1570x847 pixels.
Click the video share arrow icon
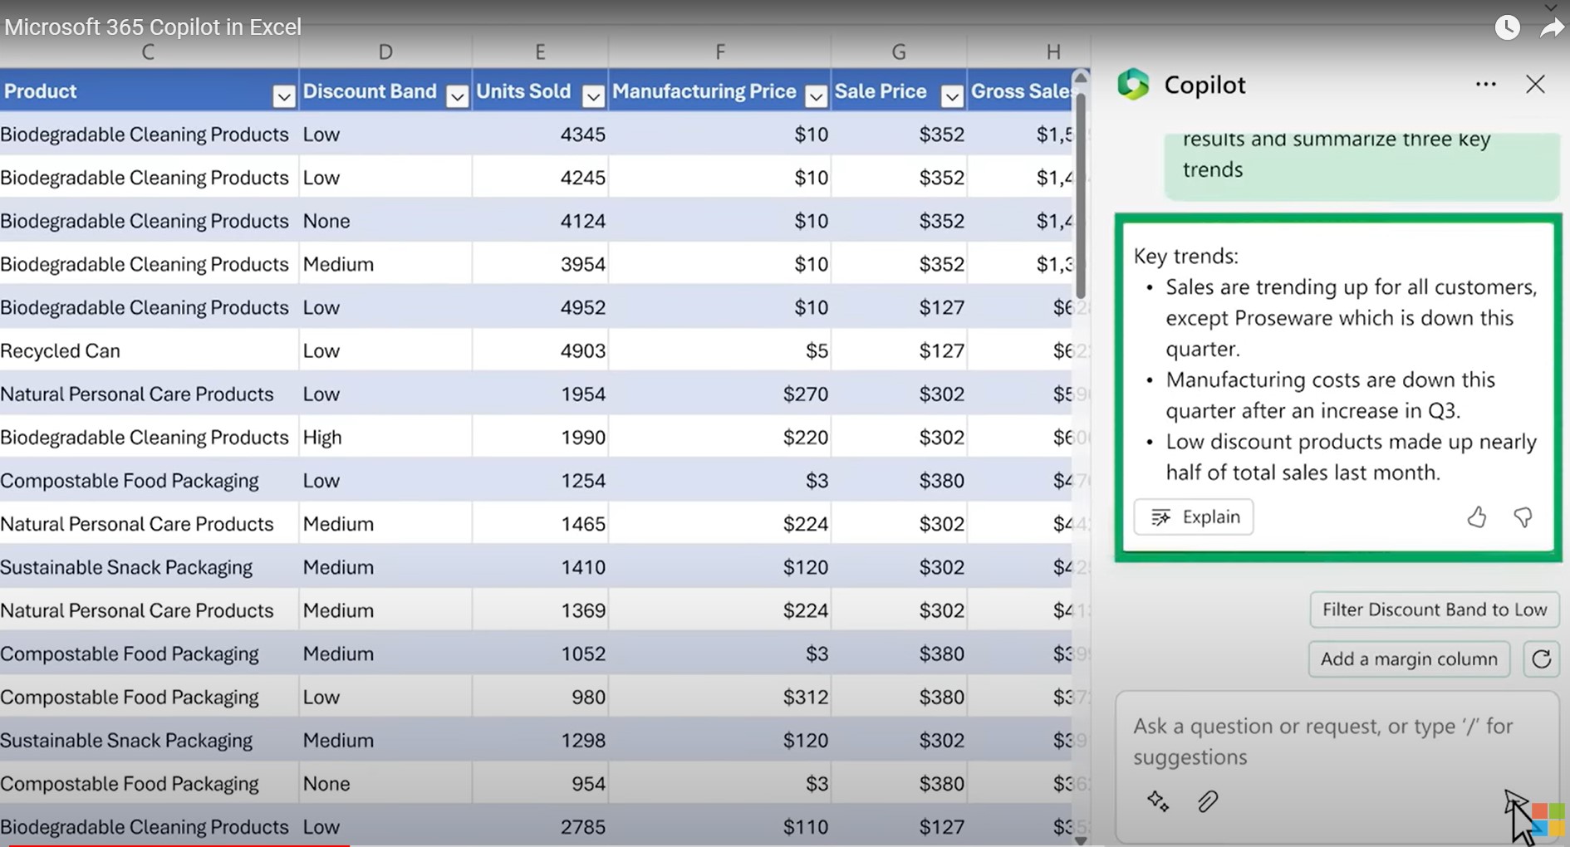1551,29
